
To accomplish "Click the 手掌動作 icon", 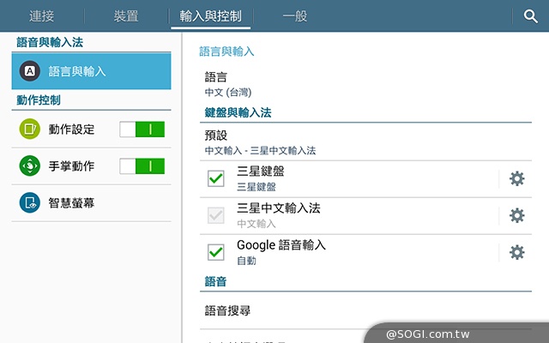I will tap(30, 165).
